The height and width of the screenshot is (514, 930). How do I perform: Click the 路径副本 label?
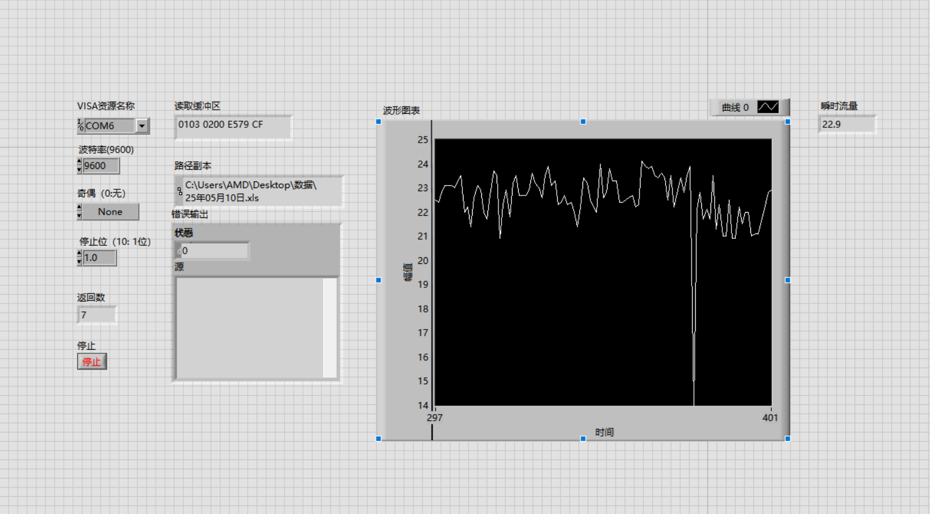193,165
